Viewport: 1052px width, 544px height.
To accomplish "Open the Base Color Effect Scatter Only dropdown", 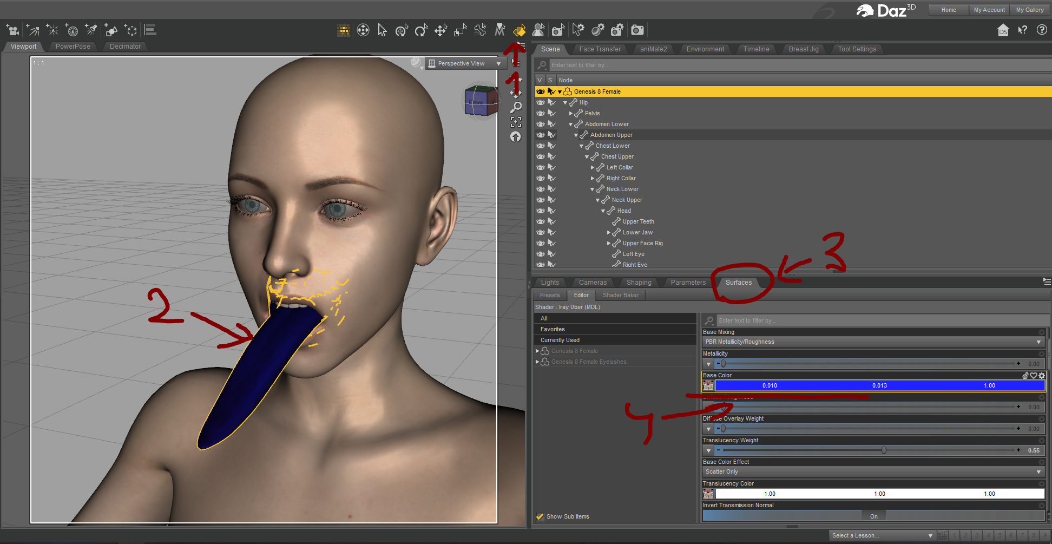I will [x=873, y=472].
